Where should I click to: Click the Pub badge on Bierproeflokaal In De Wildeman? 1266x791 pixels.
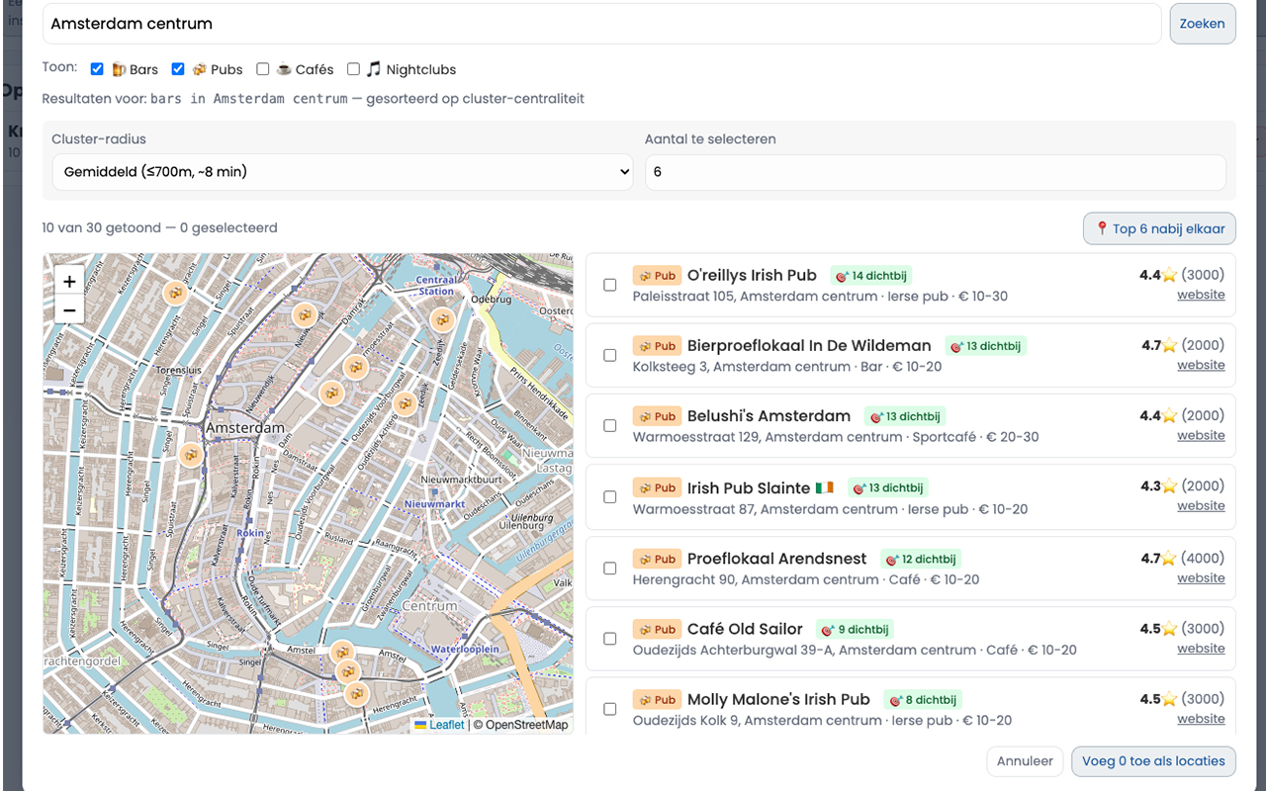(x=657, y=346)
